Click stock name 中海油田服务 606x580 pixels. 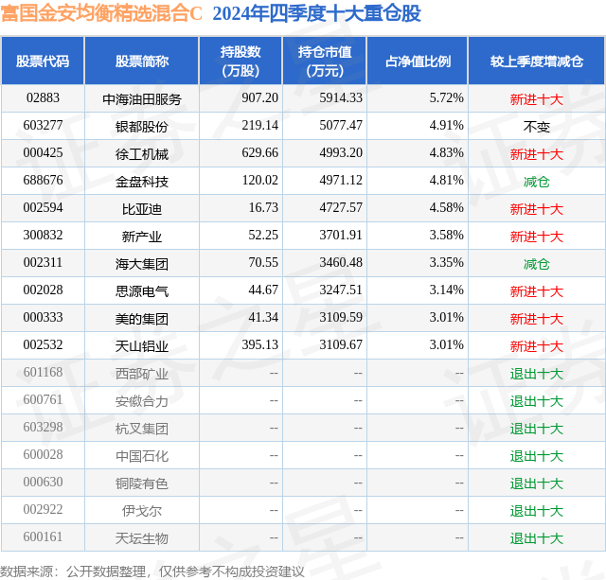(x=142, y=99)
